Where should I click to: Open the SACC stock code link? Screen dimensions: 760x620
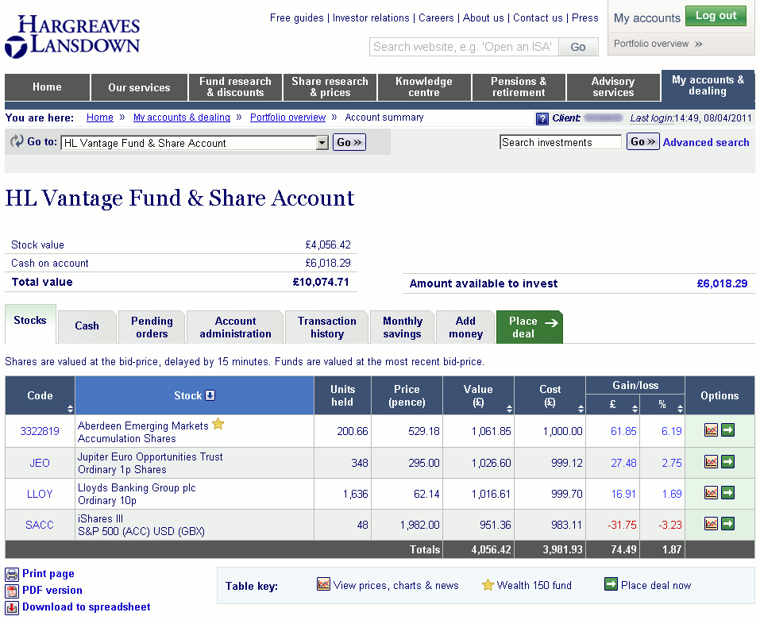[40, 525]
